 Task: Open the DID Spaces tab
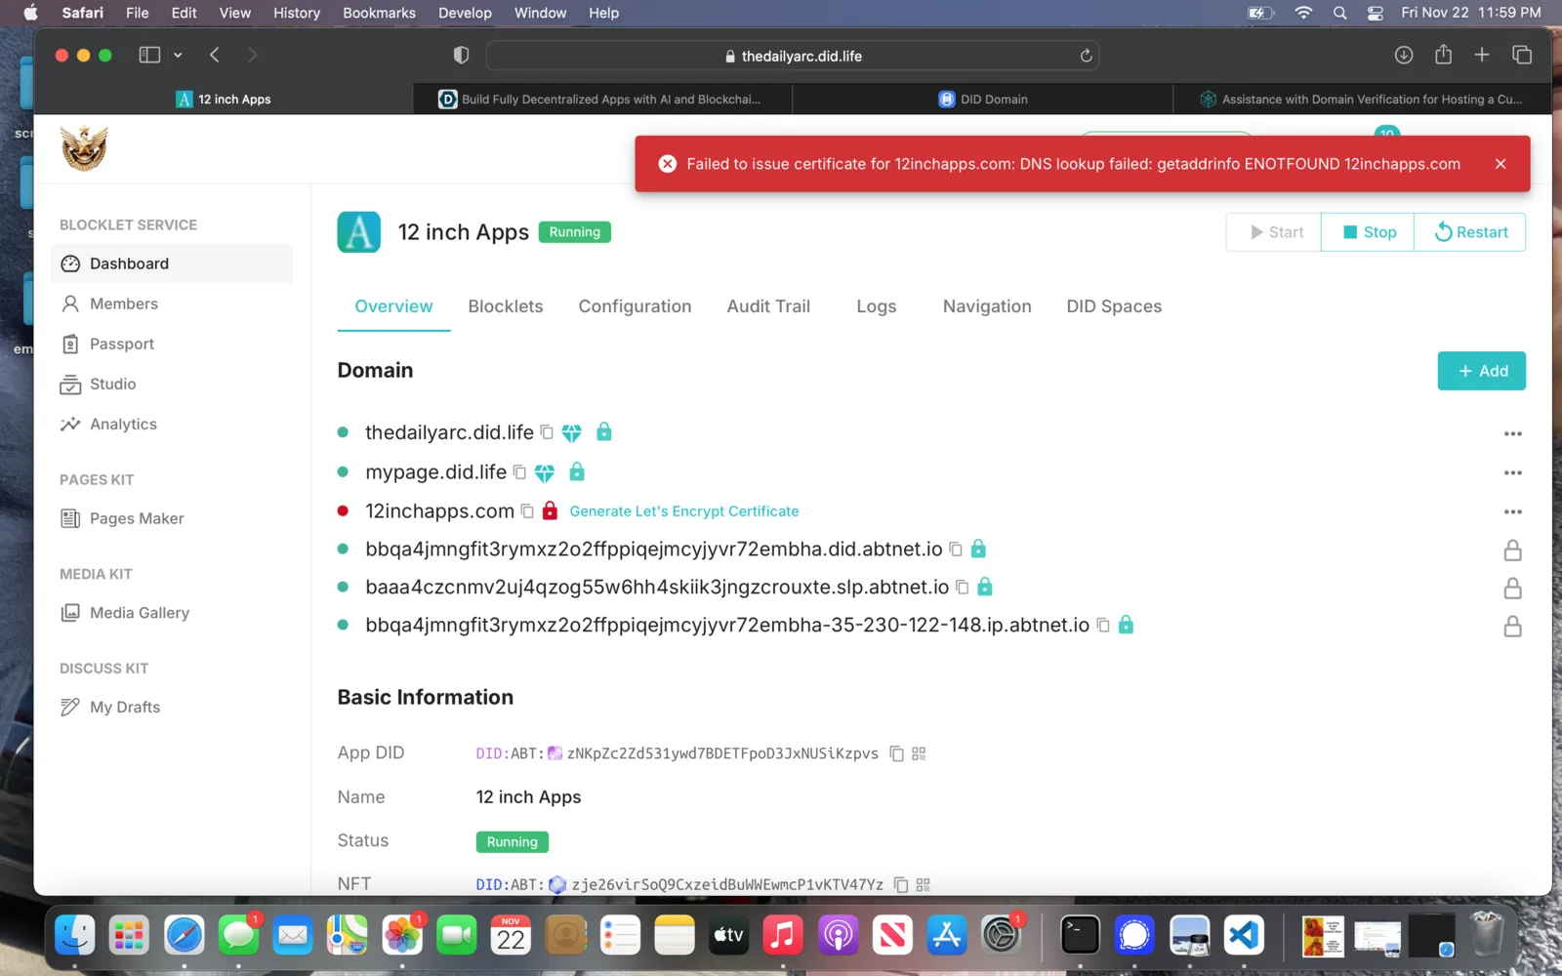(x=1114, y=306)
